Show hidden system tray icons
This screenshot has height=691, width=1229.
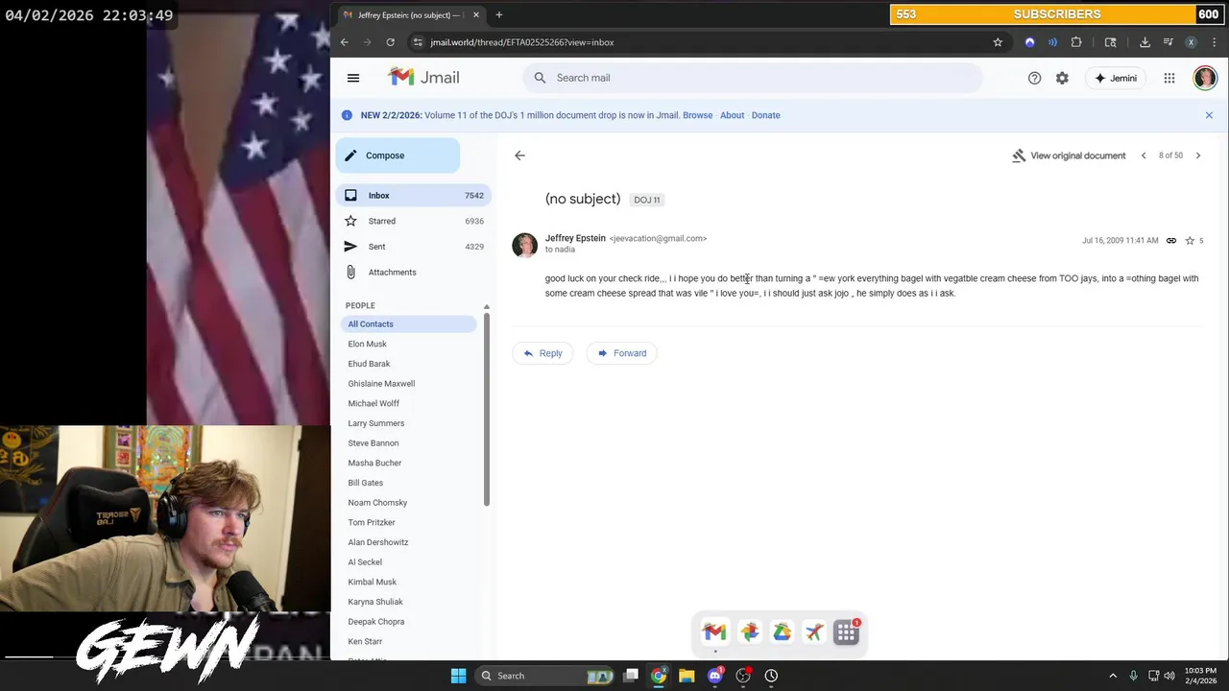[x=1113, y=676]
